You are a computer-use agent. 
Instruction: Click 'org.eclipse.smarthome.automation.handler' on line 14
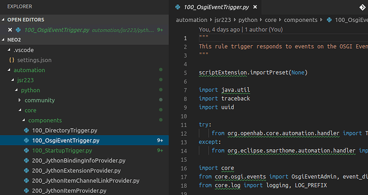pyautogui.click(x=291, y=151)
